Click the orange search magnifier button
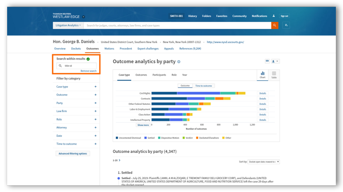Screen dimensions: 343x192 click(275, 25)
